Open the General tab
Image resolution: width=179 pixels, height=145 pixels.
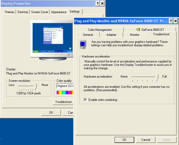tap(88, 35)
